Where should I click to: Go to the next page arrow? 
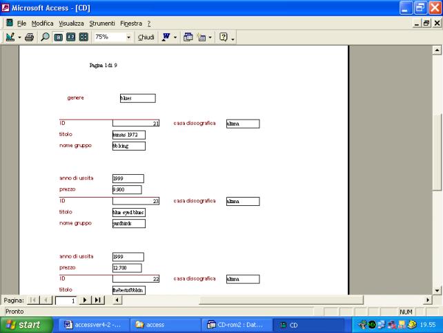click(85, 301)
